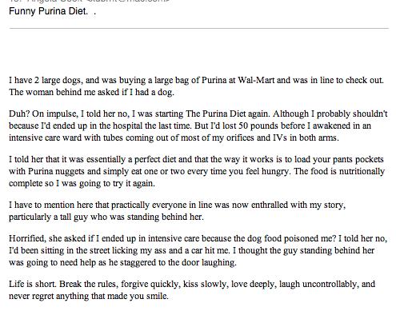Screen dimensions: 396x311
Task: Click the word 'Wal-Mart' in first paragraph
Action: (x=256, y=80)
